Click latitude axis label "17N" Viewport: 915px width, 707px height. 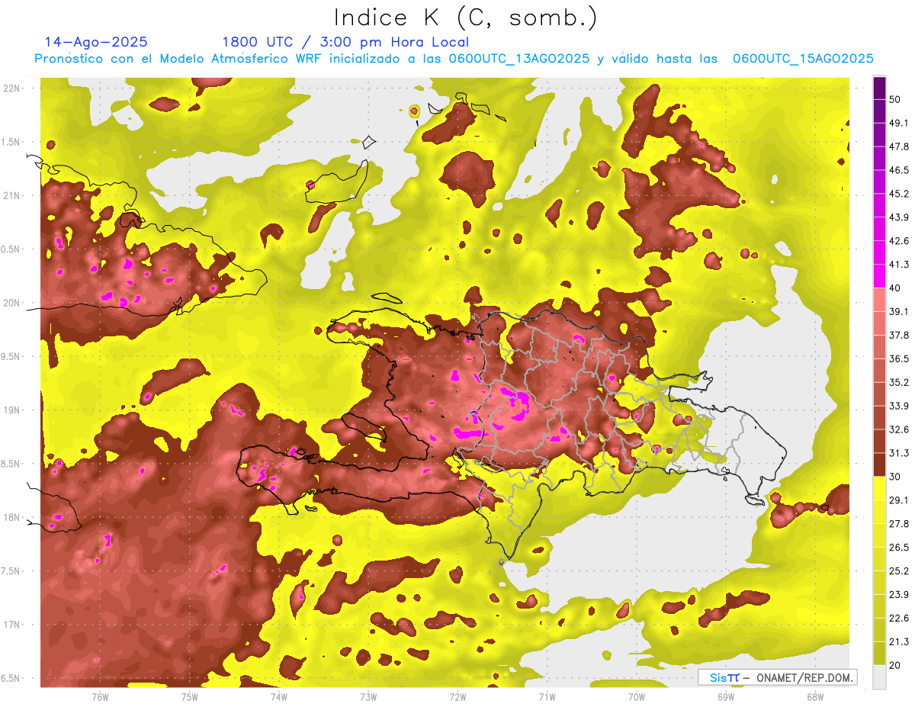pyautogui.click(x=13, y=625)
